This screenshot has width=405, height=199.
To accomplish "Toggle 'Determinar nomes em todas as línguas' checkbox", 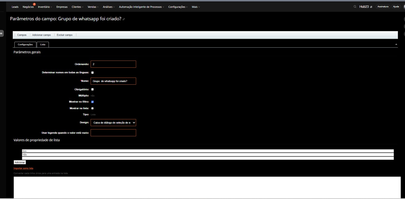I will [92, 73].
